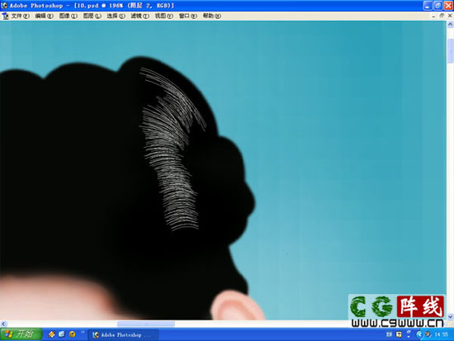Click the shield icon in the system tray

point(428,334)
